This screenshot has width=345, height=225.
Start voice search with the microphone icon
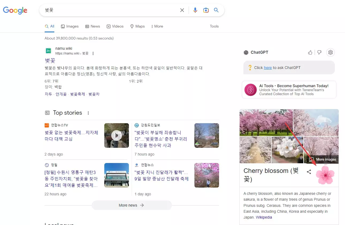[195, 10]
